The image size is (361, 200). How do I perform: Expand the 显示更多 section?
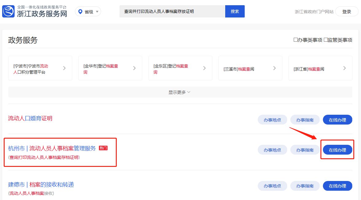tap(180, 92)
